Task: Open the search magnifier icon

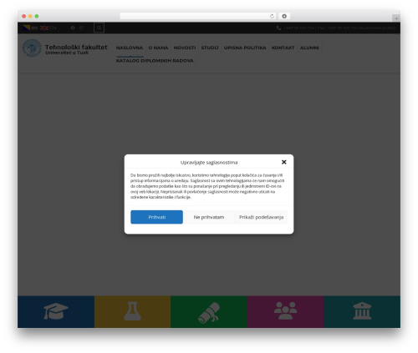Action: [99, 28]
